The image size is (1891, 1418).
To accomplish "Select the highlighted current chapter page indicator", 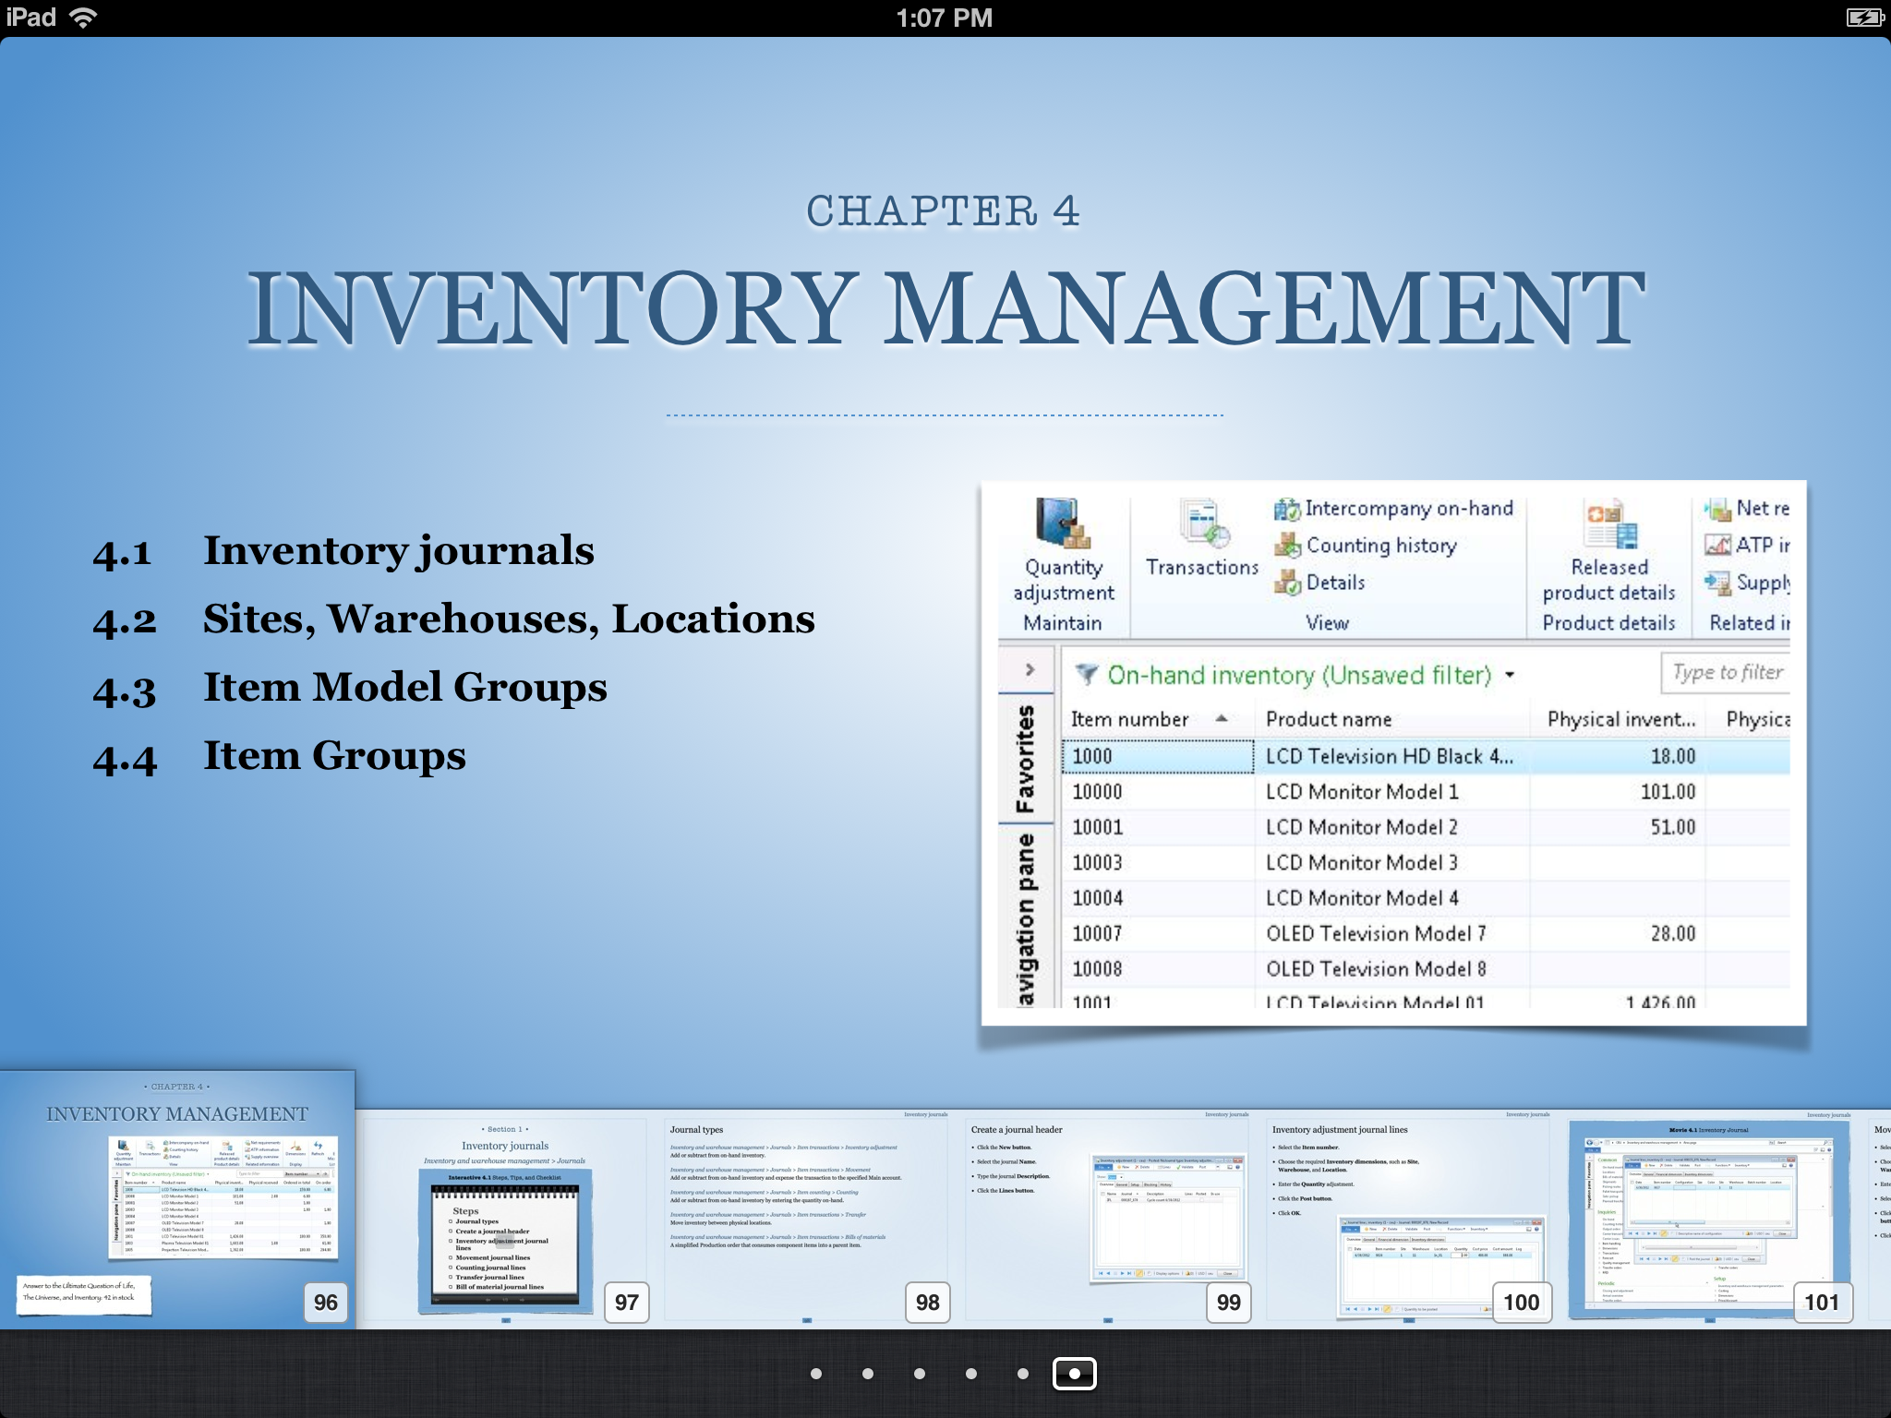I will coord(1074,1374).
